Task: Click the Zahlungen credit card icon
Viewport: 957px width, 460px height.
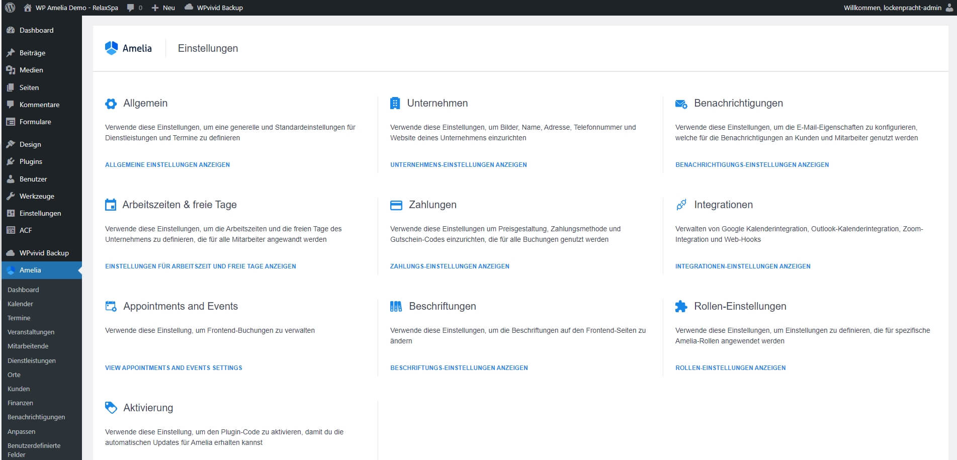Action: click(x=396, y=205)
